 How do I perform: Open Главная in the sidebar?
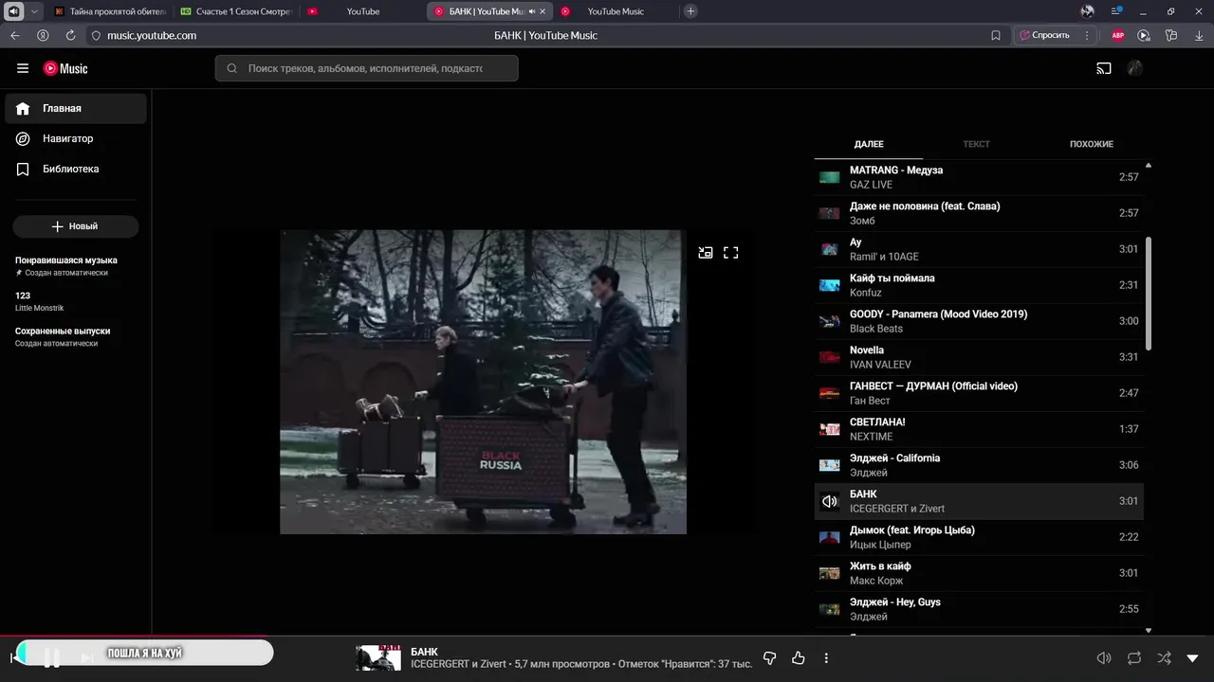point(76,108)
